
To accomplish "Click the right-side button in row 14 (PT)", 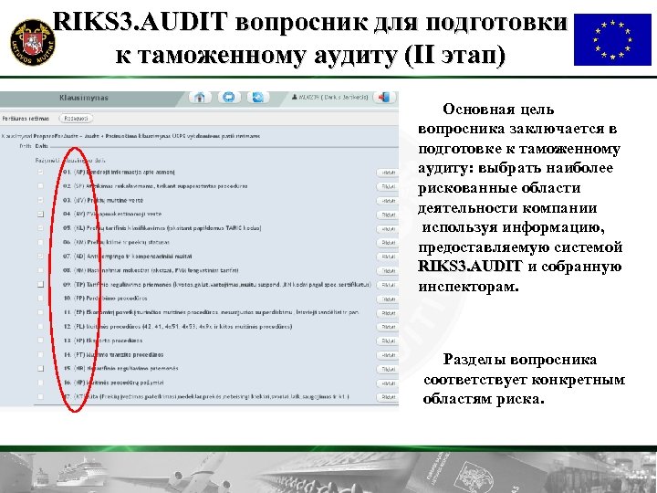I will pos(387,355).
